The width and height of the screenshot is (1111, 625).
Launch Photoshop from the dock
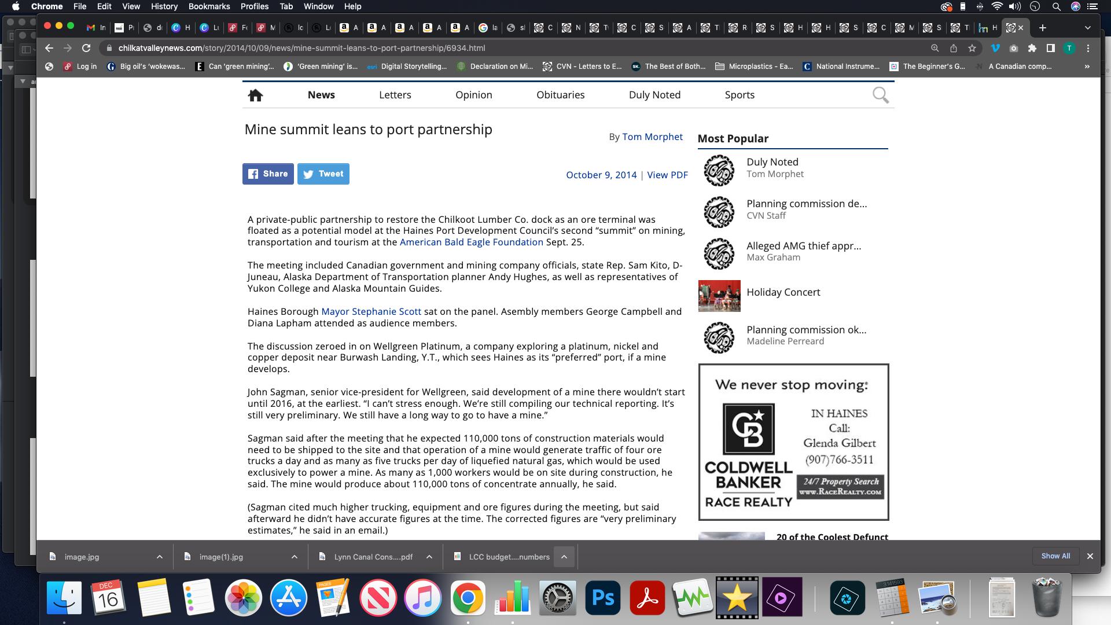pyautogui.click(x=602, y=597)
